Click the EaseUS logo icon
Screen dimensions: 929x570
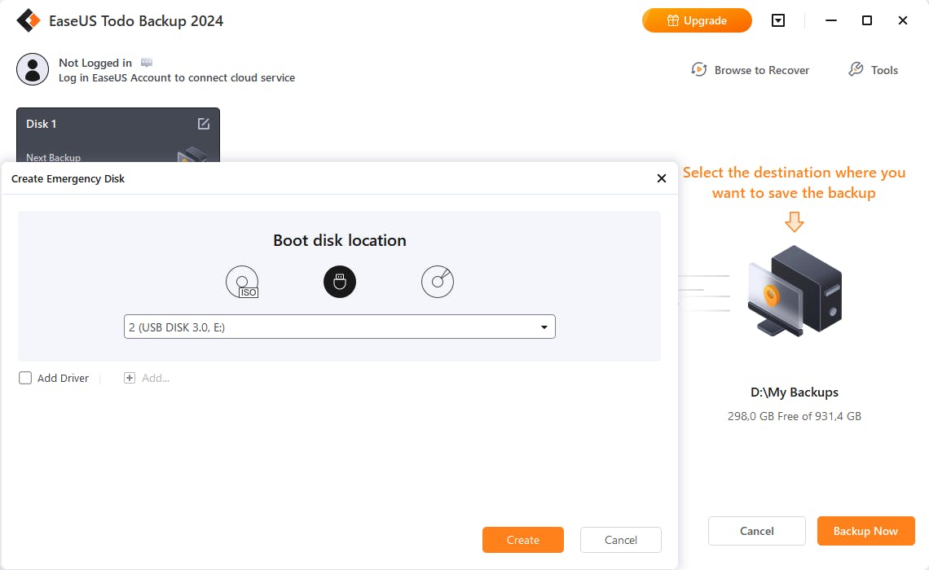click(28, 20)
